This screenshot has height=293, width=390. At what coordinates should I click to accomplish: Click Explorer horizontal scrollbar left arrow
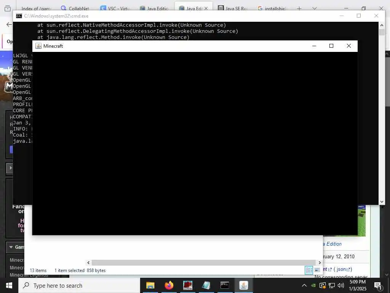click(88, 262)
